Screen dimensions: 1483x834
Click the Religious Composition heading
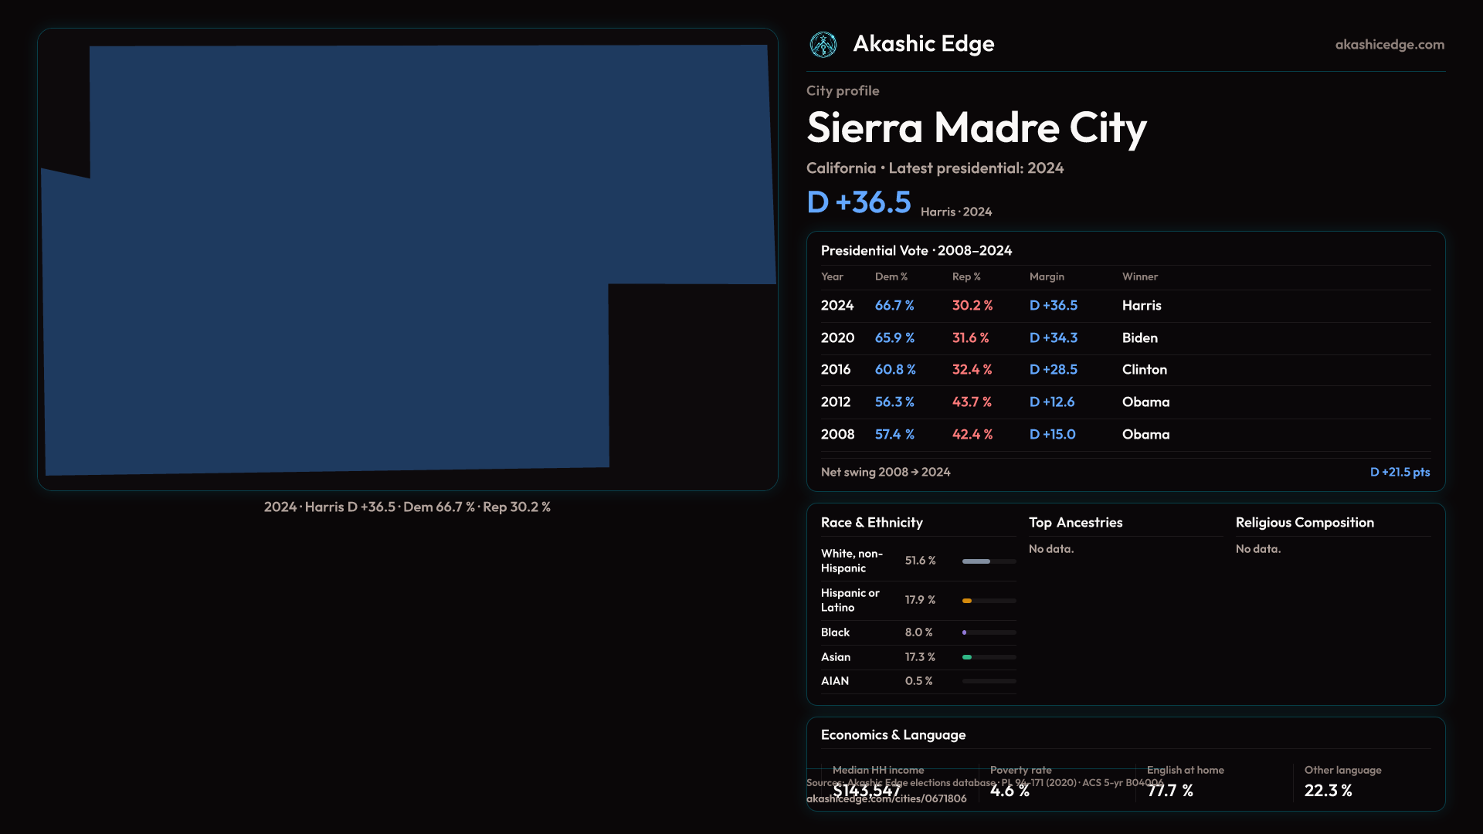click(x=1304, y=523)
